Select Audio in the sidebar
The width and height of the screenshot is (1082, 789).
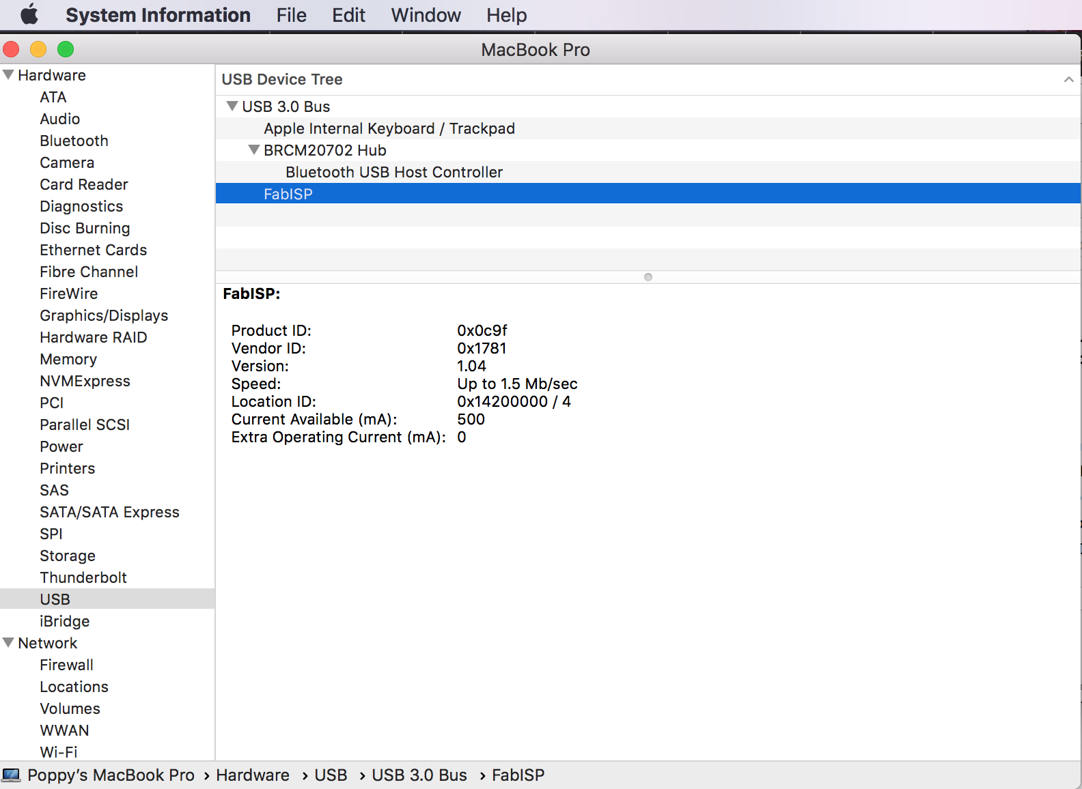coord(60,119)
